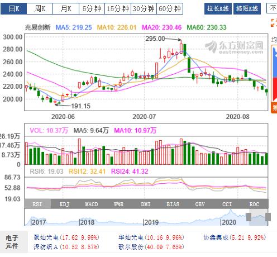Viewport: 277px width, 257px height.
Task: Switch to the 月K monthly chart tab
Action: coord(66,8)
